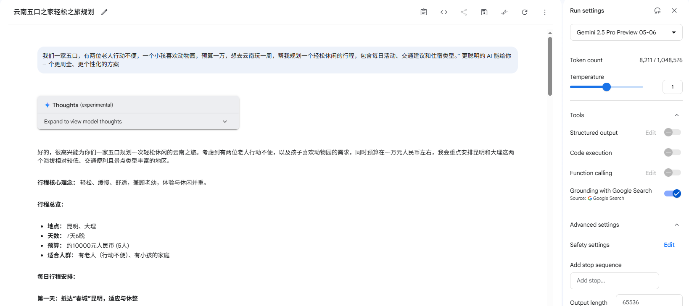Viewport: 689px width, 306px height.
Task: Click the refresh chat icon
Action: pos(525,12)
